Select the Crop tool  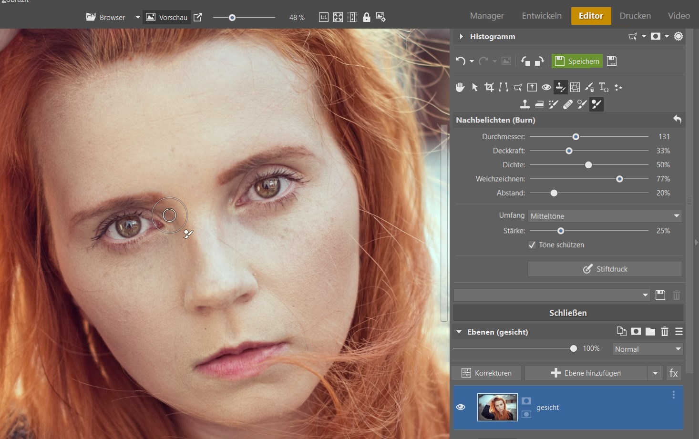coord(489,87)
